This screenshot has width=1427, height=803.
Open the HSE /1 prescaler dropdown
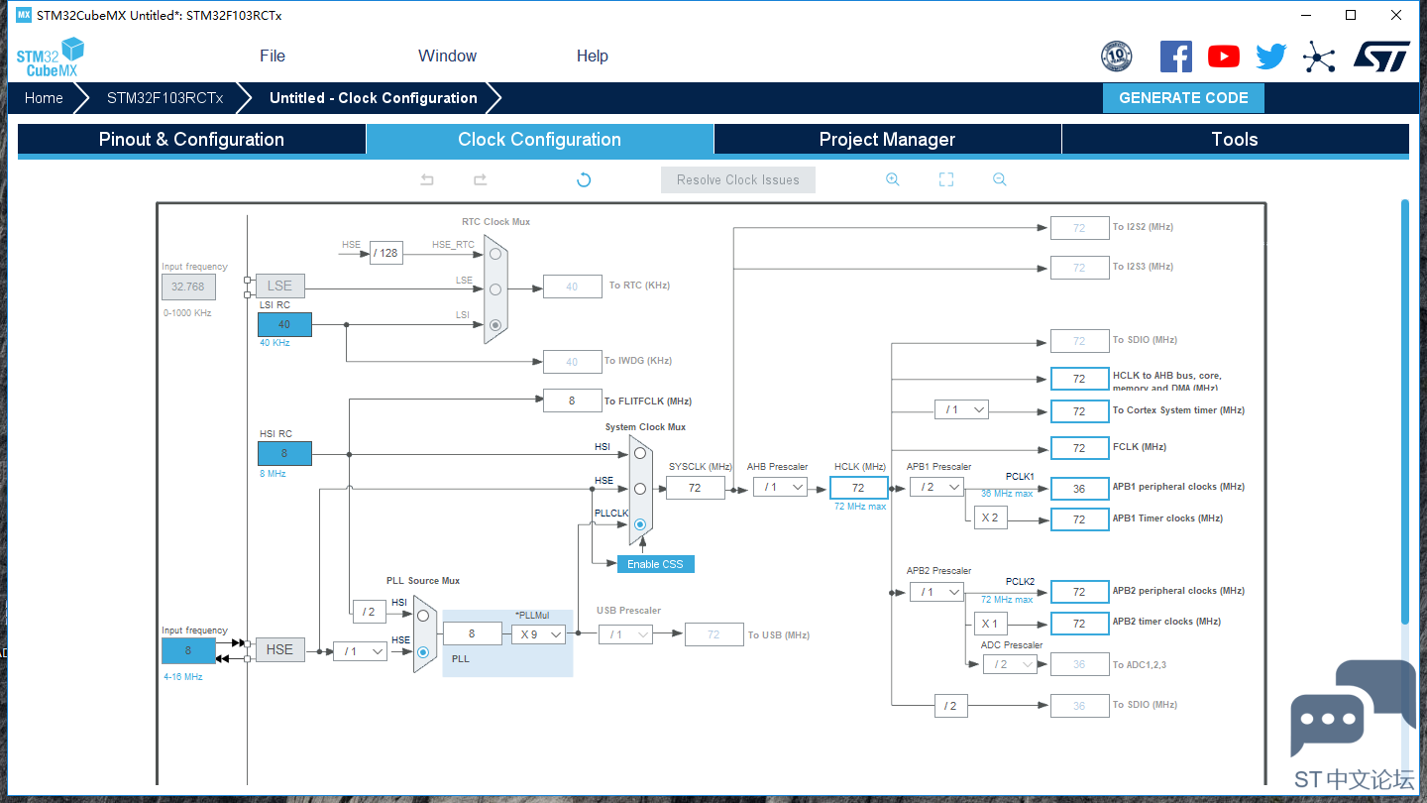[x=360, y=651]
